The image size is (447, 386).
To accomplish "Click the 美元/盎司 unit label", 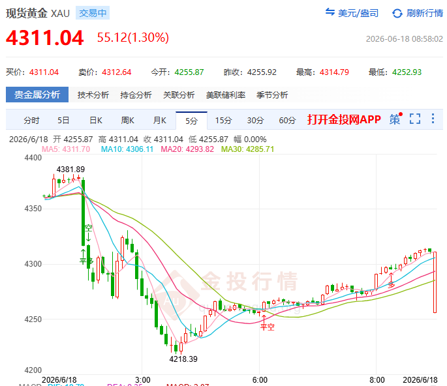I will point(358,13).
